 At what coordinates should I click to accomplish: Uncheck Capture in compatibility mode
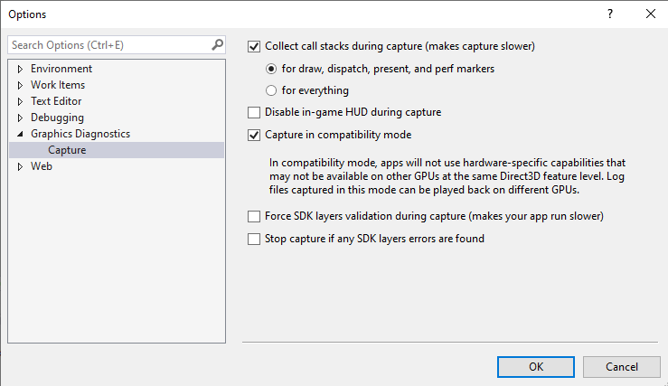[x=254, y=136]
